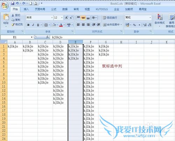Open quick access toolbar customize dropdown
The height and width of the screenshot is (141, 175).
point(42,4)
